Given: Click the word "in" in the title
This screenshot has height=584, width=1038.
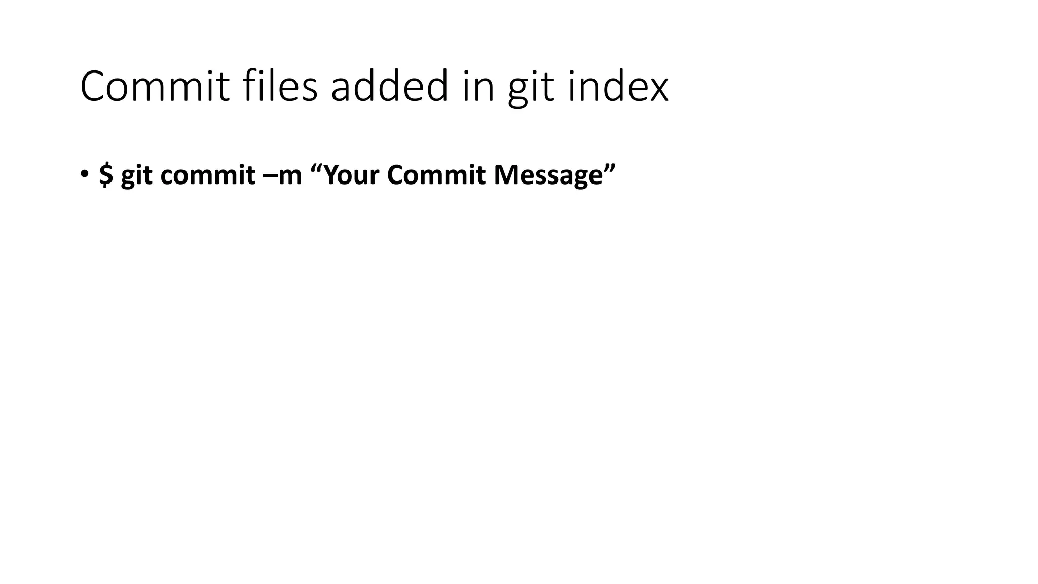Looking at the screenshot, I should tap(478, 86).
